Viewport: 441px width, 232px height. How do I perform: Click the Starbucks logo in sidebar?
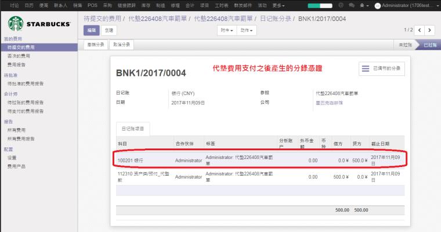click(39, 24)
